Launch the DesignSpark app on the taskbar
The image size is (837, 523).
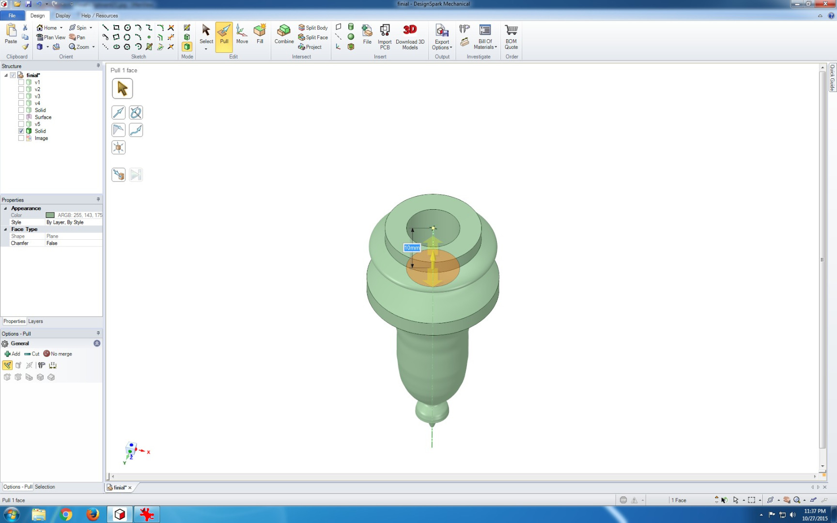(120, 514)
